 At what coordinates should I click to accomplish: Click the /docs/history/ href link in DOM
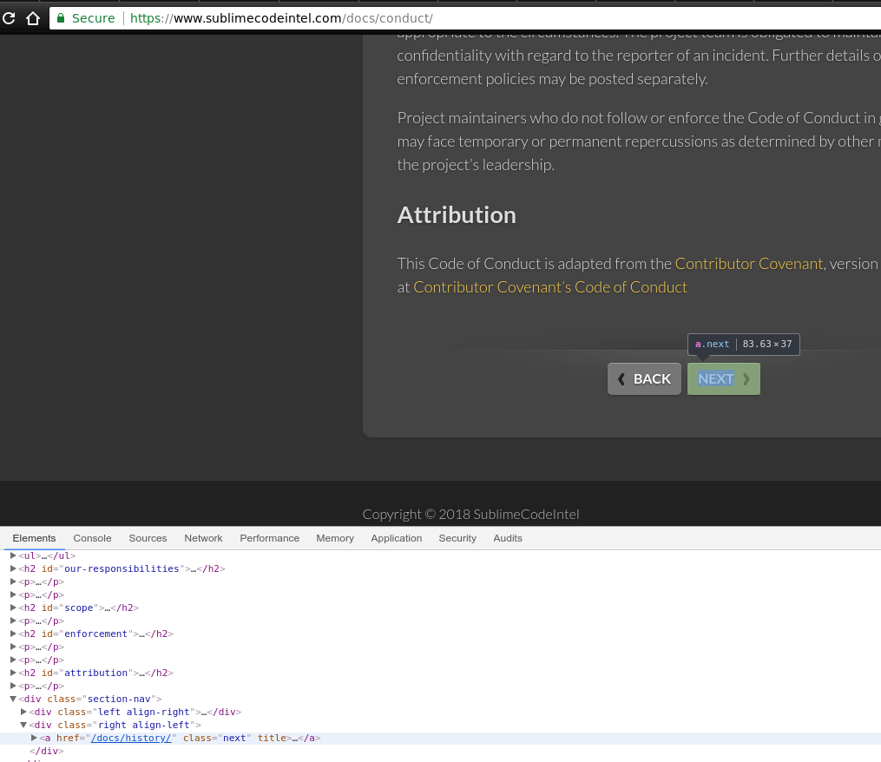click(x=131, y=738)
